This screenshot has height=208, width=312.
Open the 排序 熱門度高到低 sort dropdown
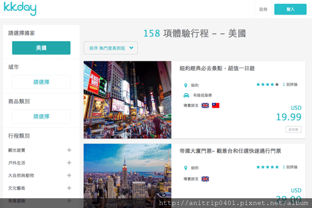(111, 48)
